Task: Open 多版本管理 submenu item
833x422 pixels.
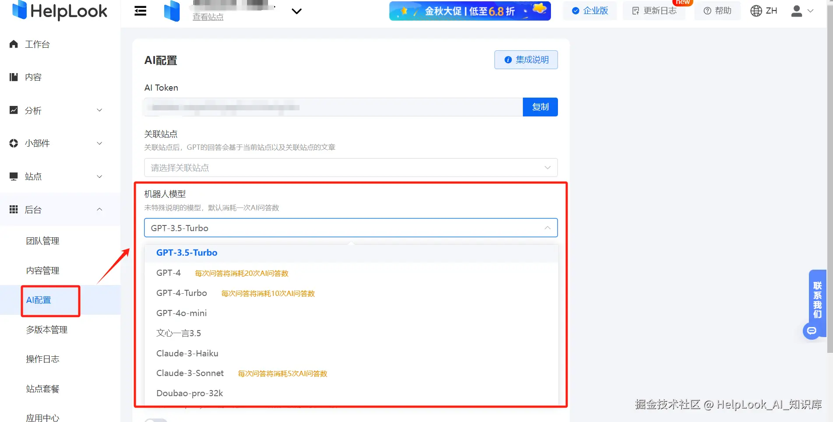Action: pos(47,330)
